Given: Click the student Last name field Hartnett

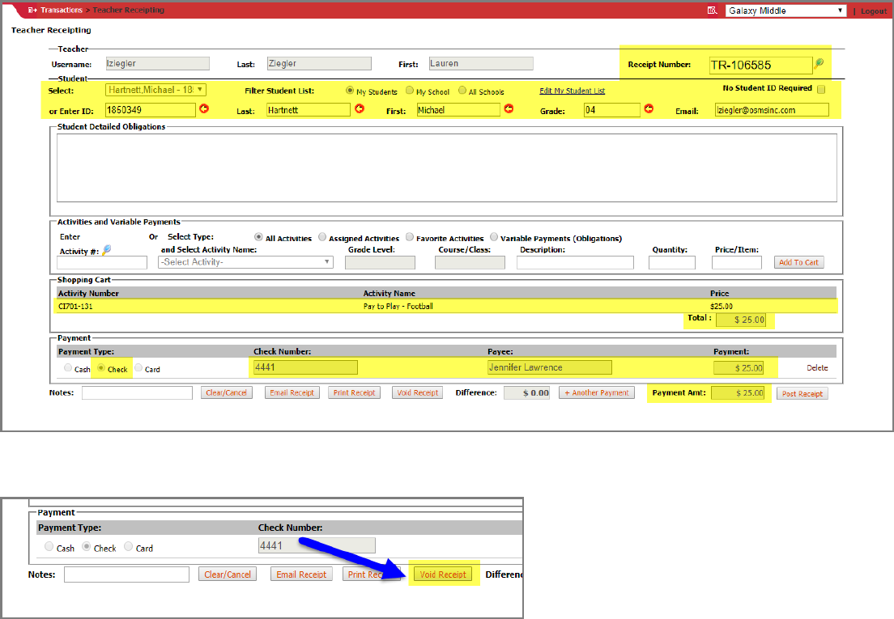Looking at the screenshot, I should [309, 110].
